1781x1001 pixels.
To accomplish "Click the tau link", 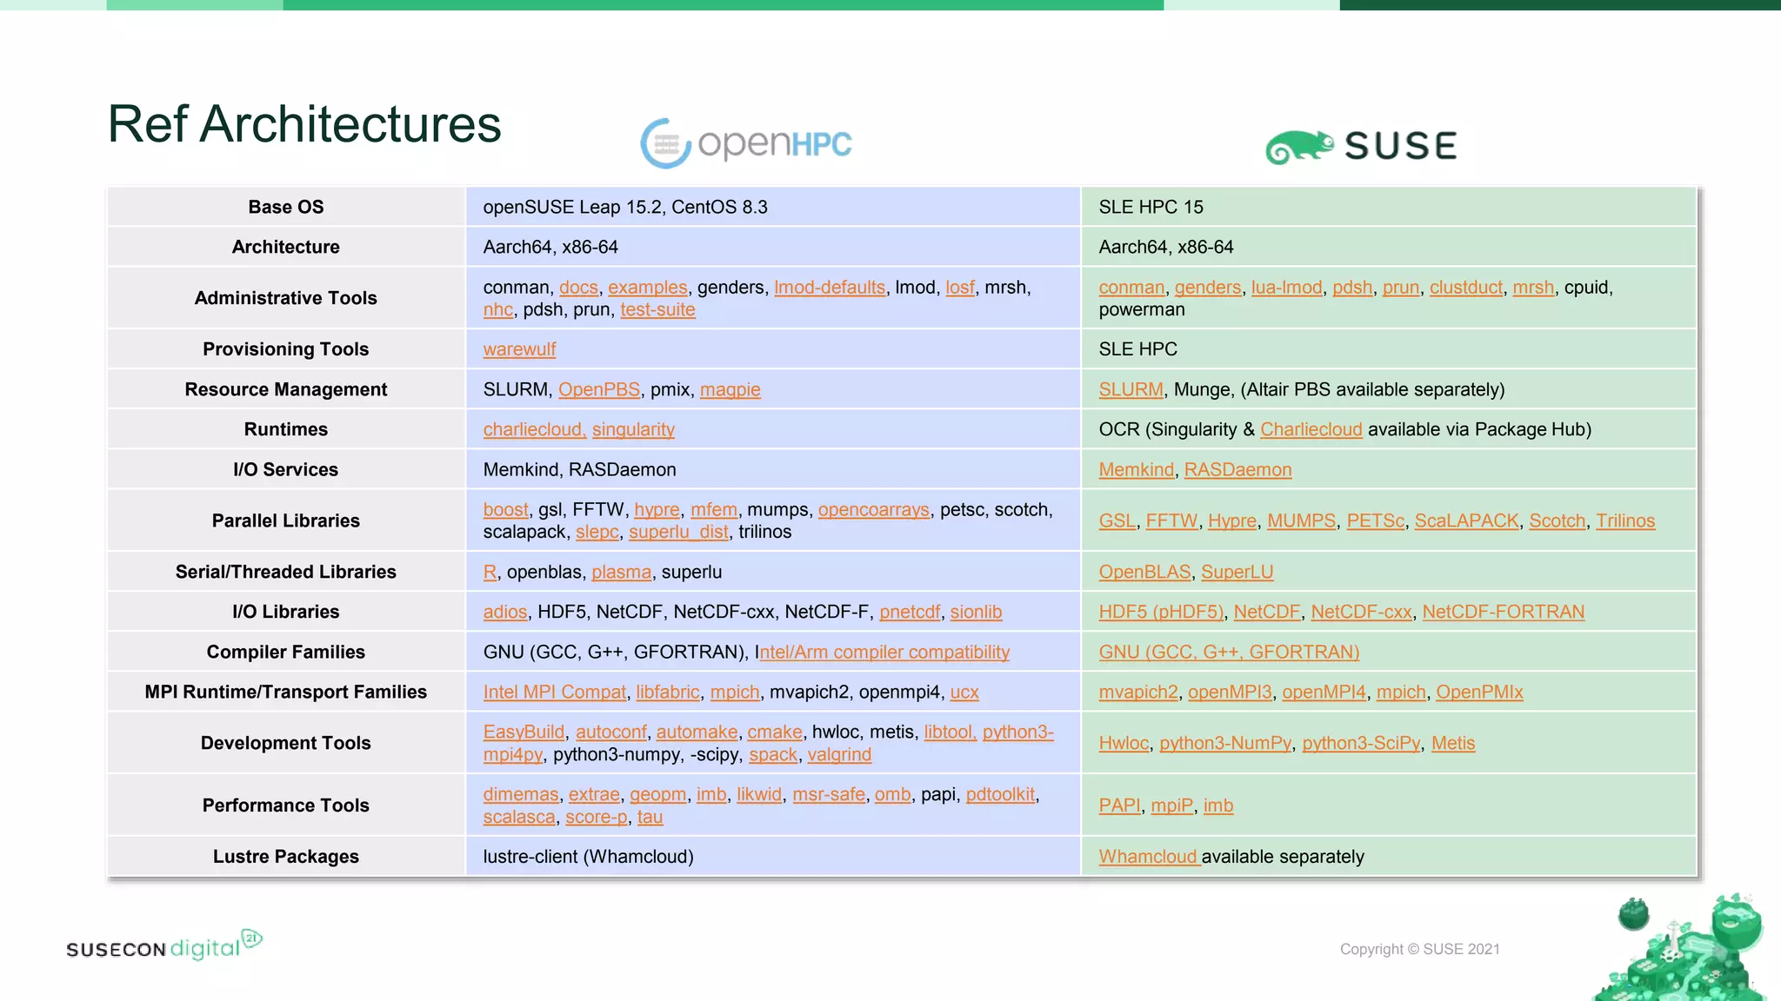I will [650, 817].
